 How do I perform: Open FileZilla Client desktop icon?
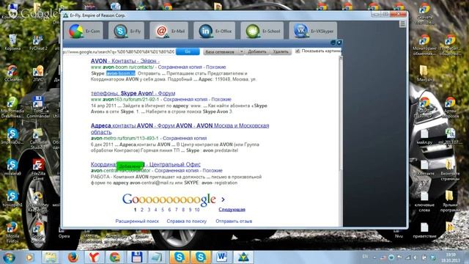click(38, 169)
